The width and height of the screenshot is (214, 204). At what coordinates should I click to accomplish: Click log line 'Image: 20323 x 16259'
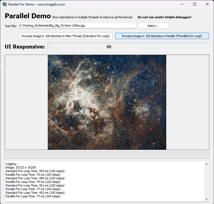21,167
